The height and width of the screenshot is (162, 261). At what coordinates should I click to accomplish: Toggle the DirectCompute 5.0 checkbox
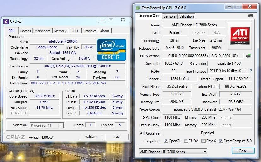pos(221,141)
